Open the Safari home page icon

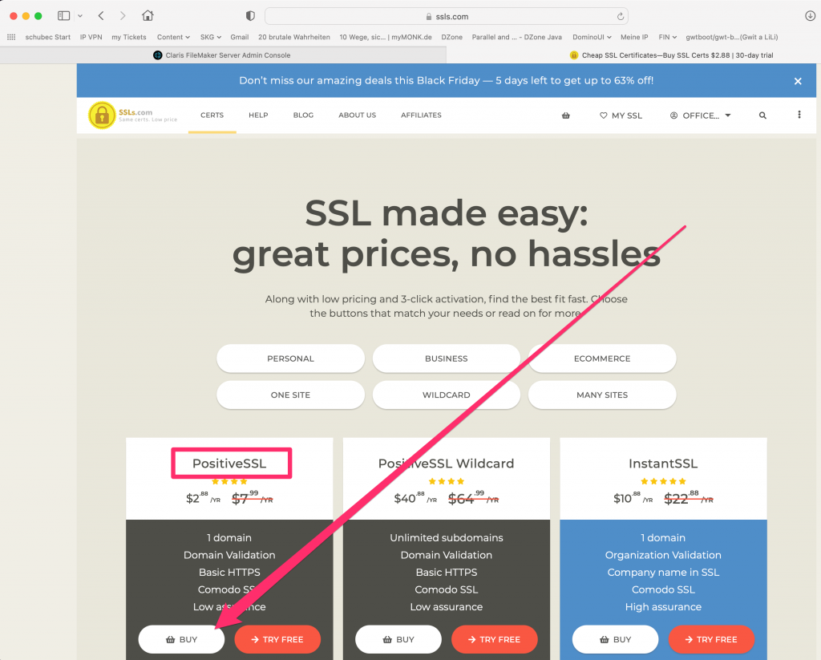tap(148, 15)
